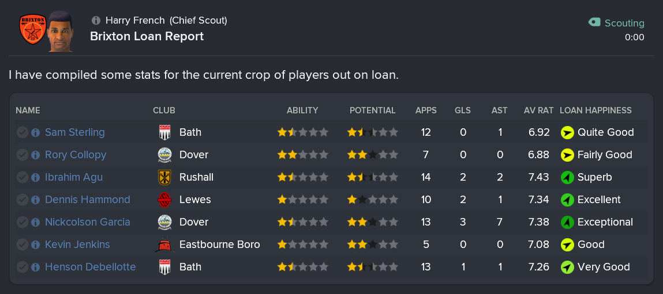Open info icon for Sam Sterling
The width and height of the screenshot is (663, 294).
(35, 132)
